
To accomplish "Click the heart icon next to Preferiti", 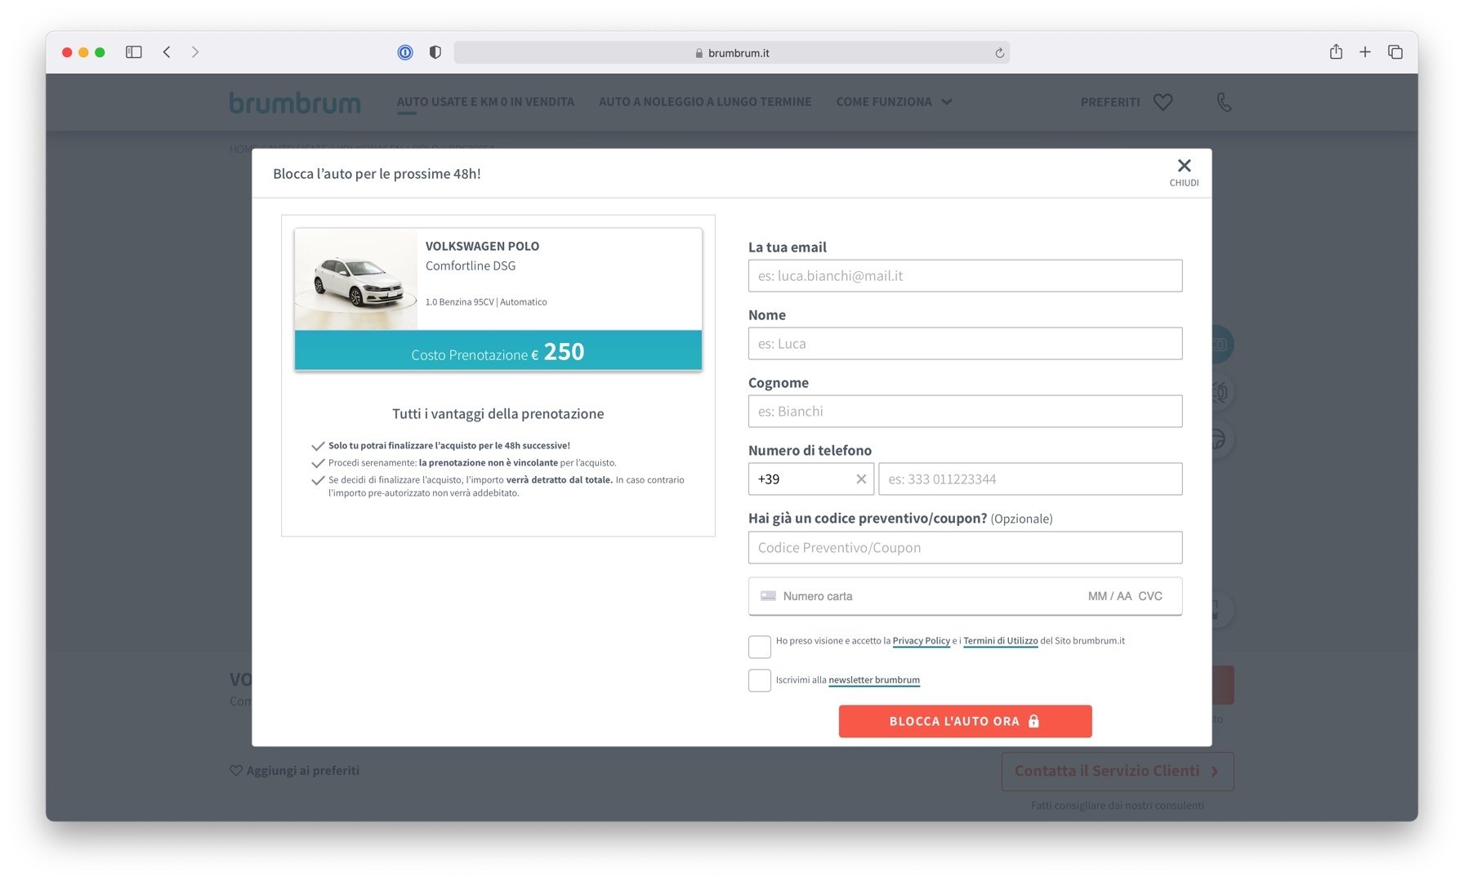I will (1163, 102).
